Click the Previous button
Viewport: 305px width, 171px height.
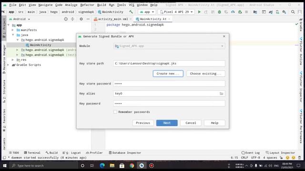click(x=143, y=123)
